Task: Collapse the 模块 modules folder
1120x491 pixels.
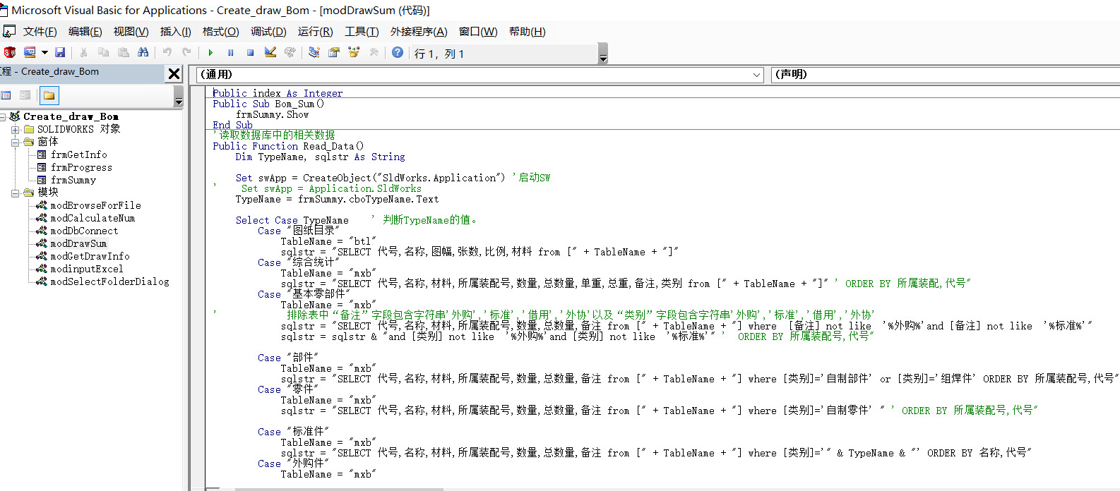Action: tap(15, 193)
